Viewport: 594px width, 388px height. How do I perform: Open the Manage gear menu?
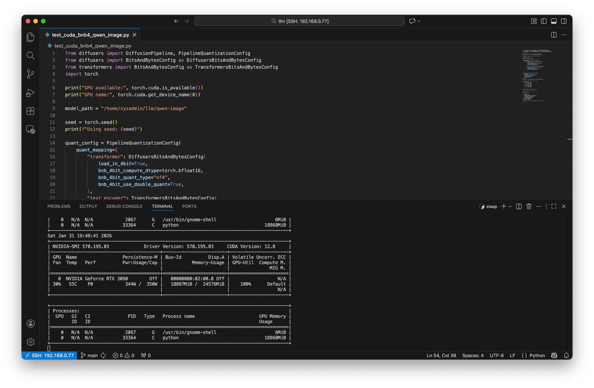(31, 342)
